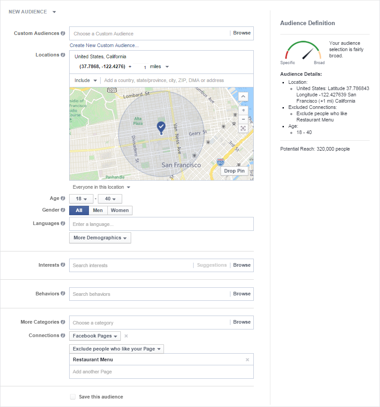This screenshot has height=407, width=380.
Task: Remove Restaurant Menu with the x icon
Action: (x=247, y=359)
